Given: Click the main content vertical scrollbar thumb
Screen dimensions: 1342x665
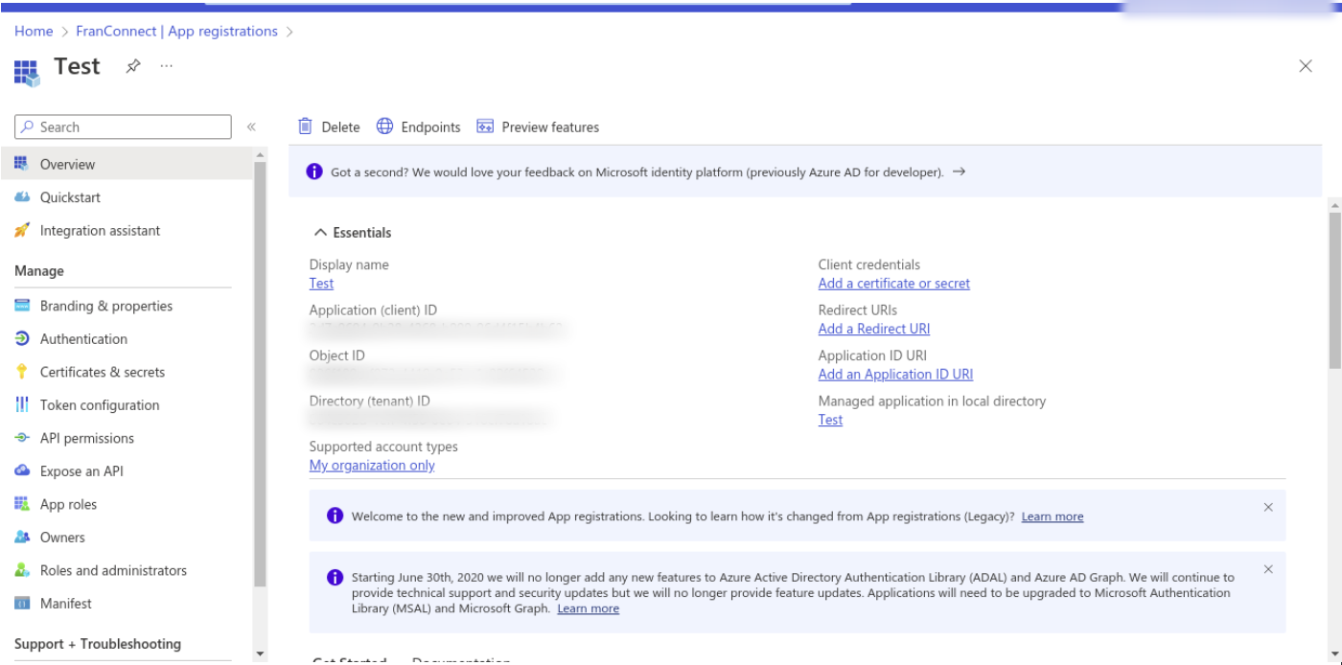Looking at the screenshot, I should 1334,289.
